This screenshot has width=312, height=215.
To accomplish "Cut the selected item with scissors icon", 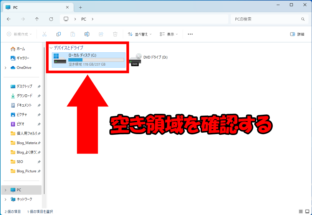I will 44,34.
